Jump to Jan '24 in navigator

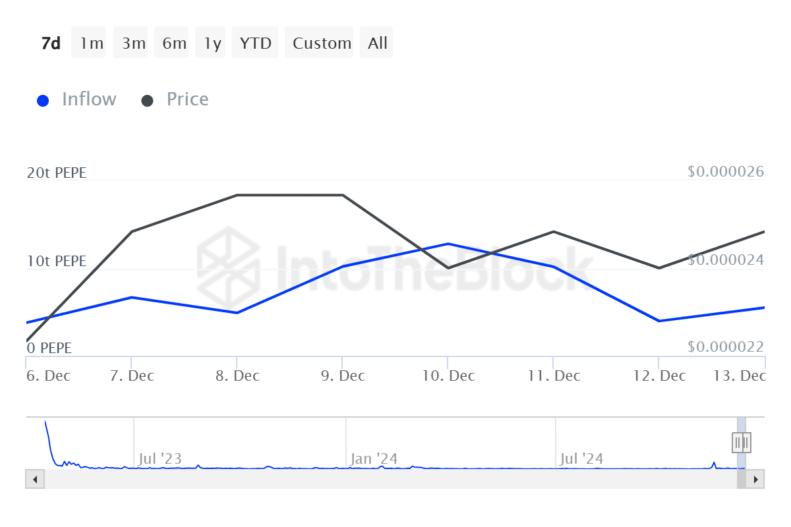(x=374, y=458)
